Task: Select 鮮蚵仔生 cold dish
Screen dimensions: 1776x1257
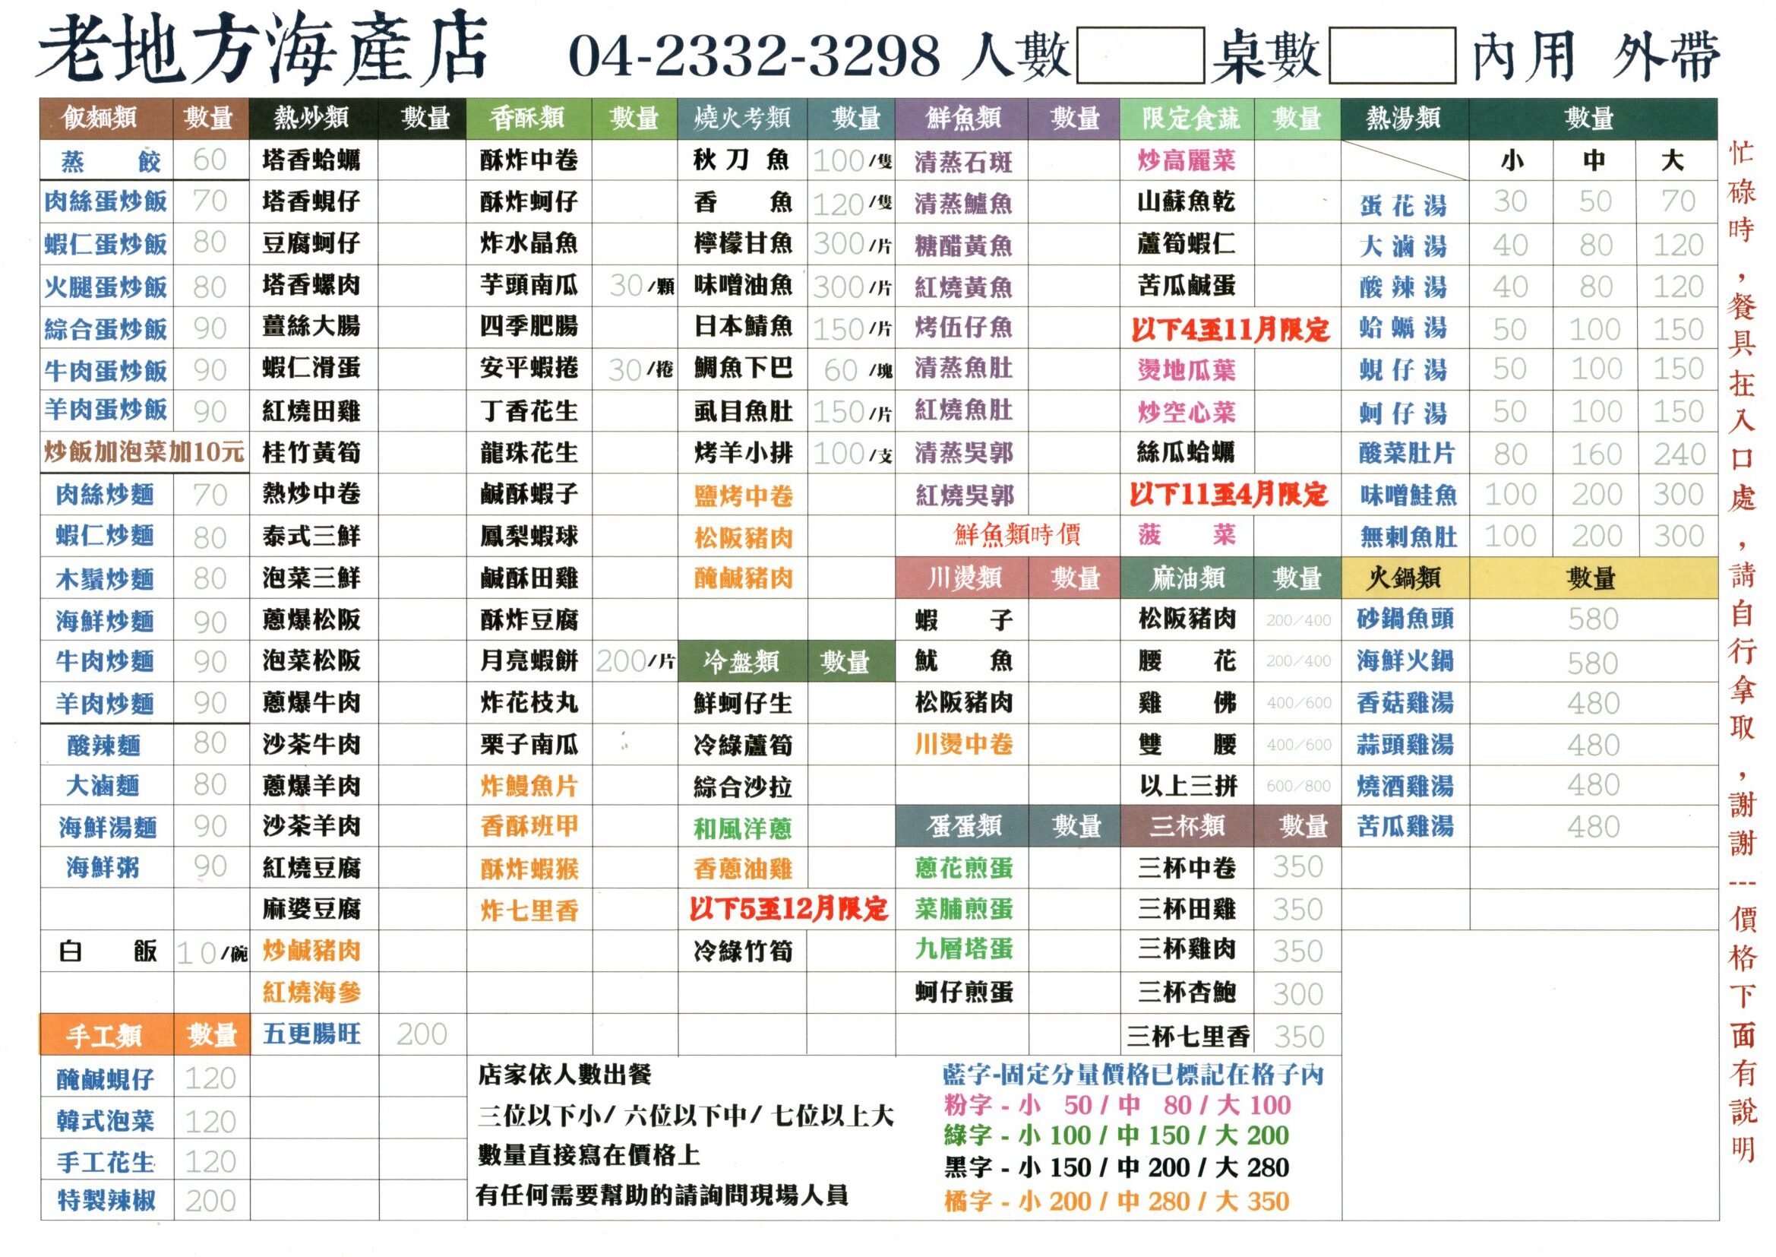Action: [x=743, y=704]
